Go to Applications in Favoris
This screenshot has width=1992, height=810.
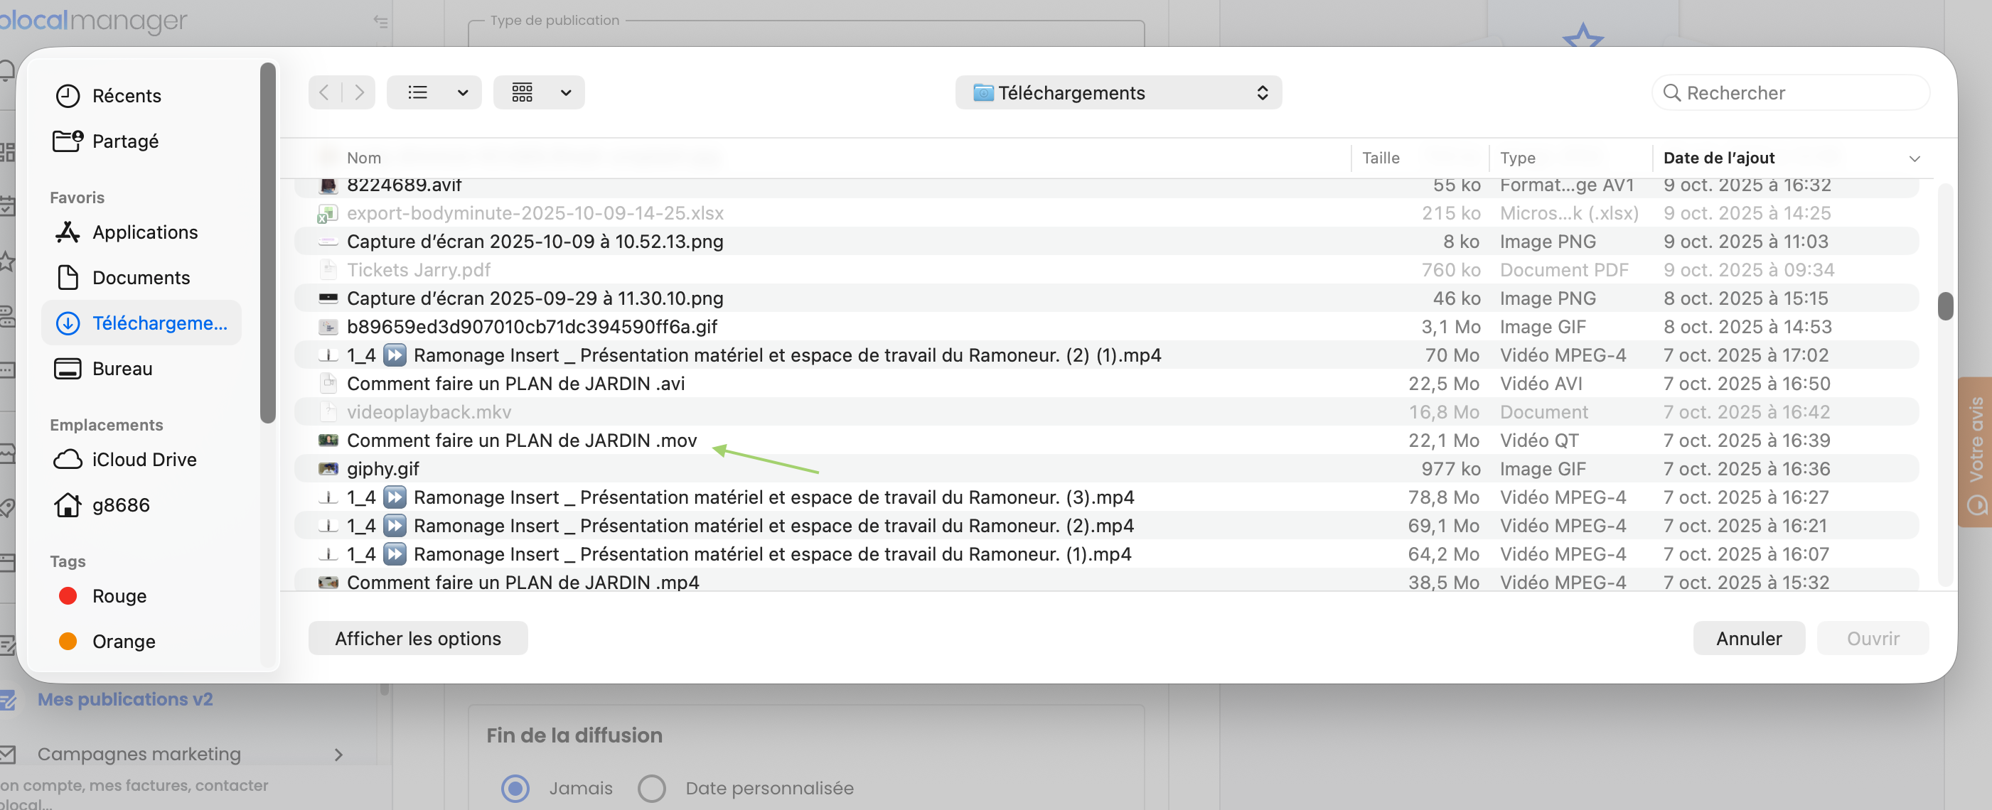(x=144, y=232)
